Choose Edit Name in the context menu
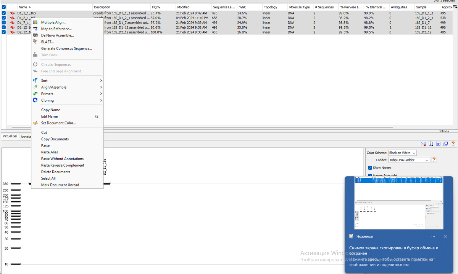 (x=67, y=116)
